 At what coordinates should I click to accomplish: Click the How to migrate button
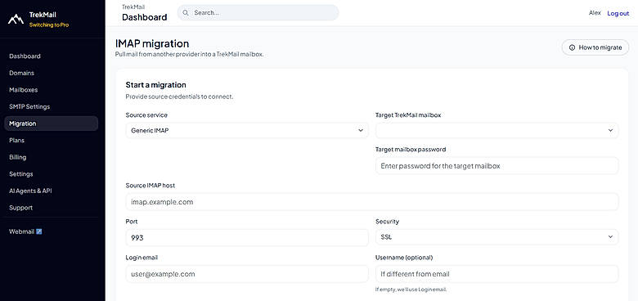[595, 47]
